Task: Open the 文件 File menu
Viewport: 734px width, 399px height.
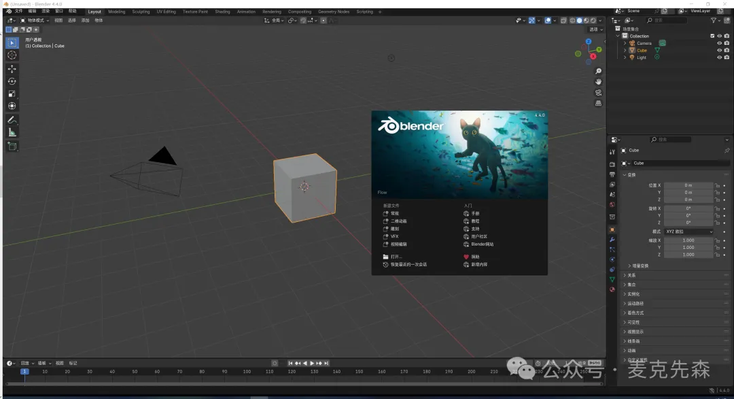Action: click(x=19, y=12)
